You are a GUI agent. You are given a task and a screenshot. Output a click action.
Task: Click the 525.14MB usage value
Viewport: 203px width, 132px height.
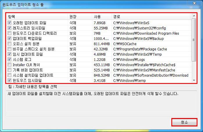pos(102,70)
